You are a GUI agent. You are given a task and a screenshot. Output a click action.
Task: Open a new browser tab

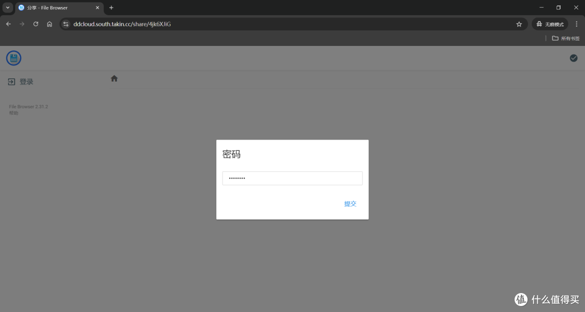click(x=111, y=8)
